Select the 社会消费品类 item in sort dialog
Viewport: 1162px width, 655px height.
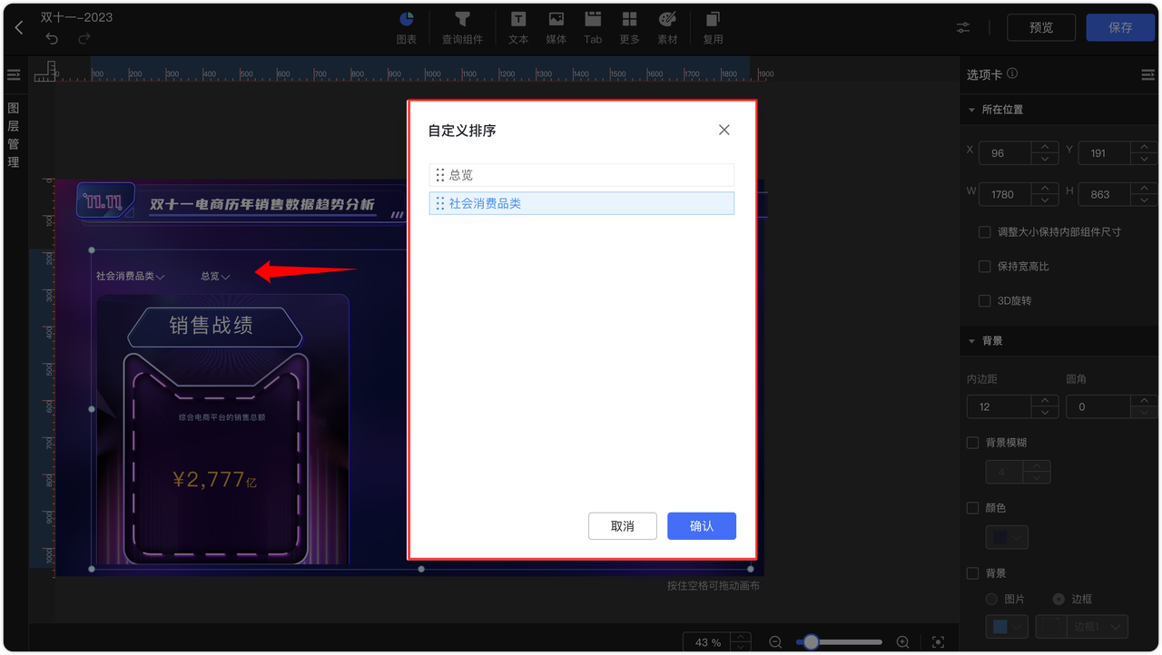pyautogui.click(x=581, y=203)
